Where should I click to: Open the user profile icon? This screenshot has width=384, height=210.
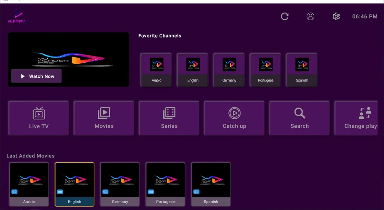pos(310,16)
